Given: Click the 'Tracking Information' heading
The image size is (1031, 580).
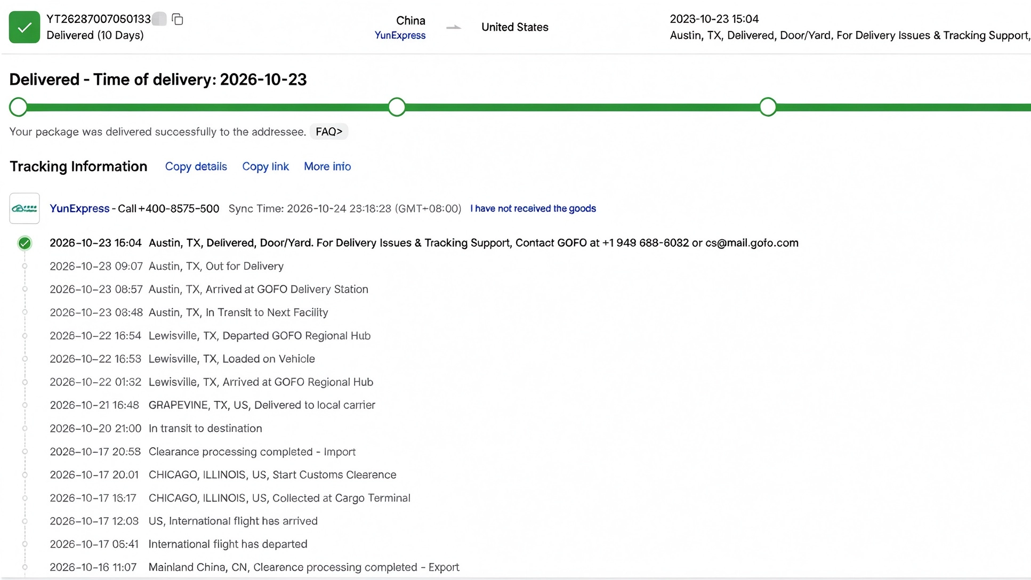Looking at the screenshot, I should pyautogui.click(x=78, y=167).
